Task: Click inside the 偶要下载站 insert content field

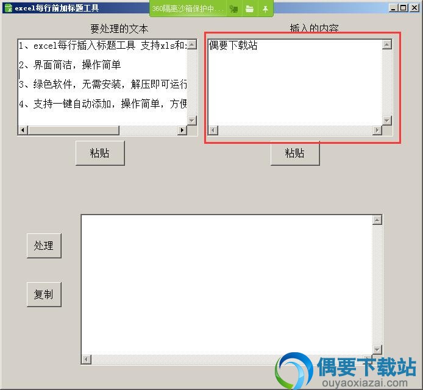Action: (295, 82)
